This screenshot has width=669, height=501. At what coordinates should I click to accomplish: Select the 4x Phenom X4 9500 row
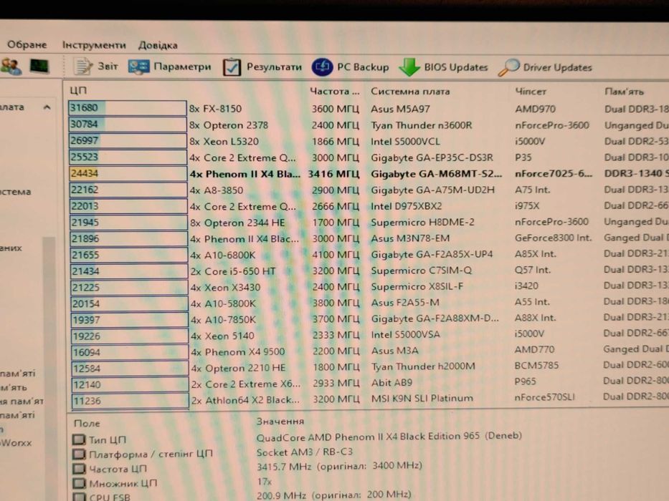[x=369, y=352]
